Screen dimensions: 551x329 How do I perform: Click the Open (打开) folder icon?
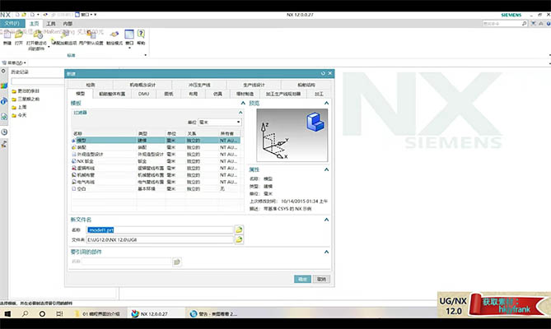pyautogui.click(x=19, y=35)
